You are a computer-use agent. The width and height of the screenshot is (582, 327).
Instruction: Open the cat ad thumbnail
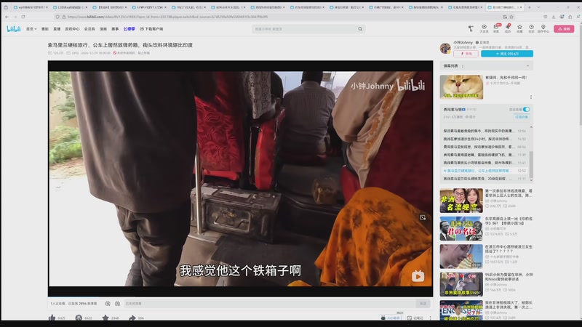click(x=461, y=87)
